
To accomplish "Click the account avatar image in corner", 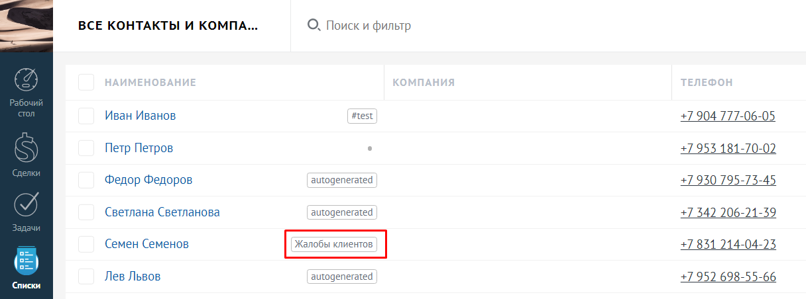I will 27,26.
